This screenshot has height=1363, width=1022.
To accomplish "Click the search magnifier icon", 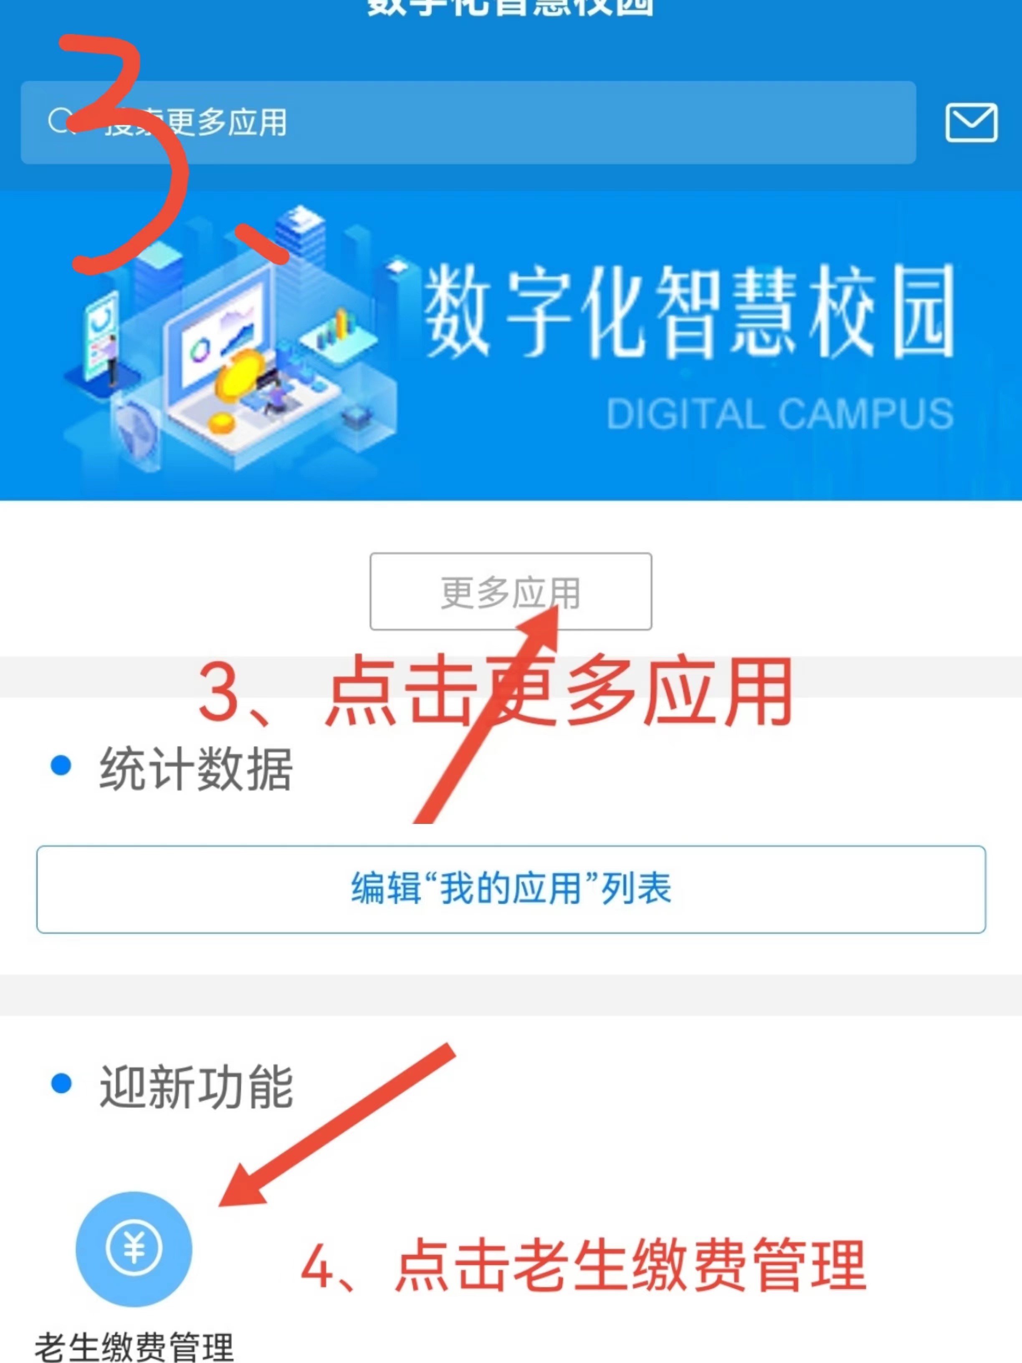I will point(60,121).
